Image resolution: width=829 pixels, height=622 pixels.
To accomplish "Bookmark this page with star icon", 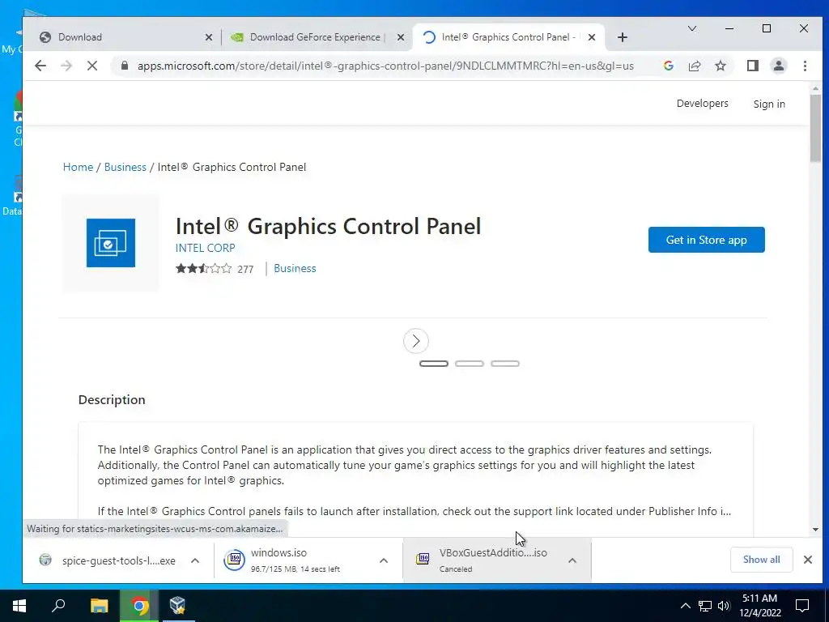I will point(720,66).
